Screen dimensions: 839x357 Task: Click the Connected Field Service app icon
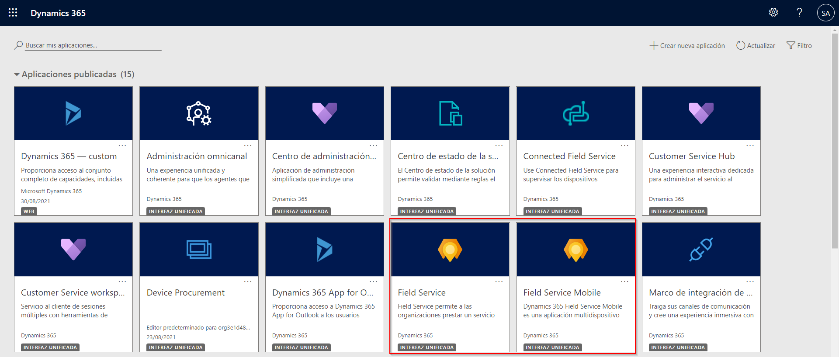576,113
